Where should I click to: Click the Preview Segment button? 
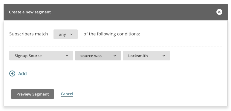(33, 94)
